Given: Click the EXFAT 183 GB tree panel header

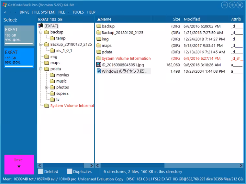Looking at the screenshot, I should coord(50,19).
